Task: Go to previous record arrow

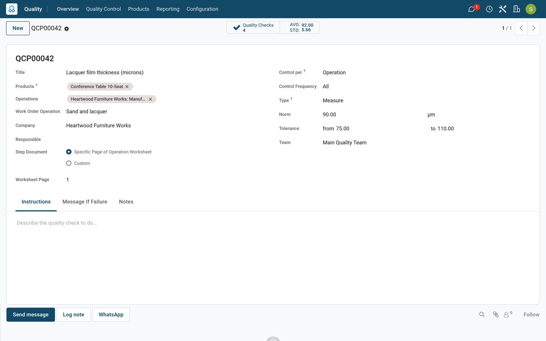Action: [521, 28]
